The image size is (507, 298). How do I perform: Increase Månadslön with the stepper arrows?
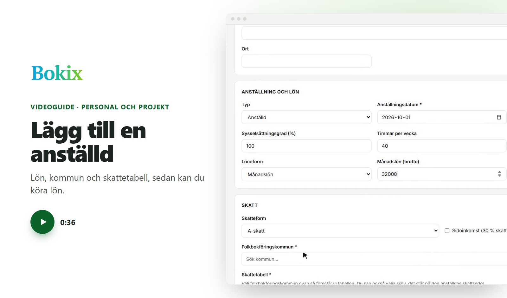[x=499, y=172]
